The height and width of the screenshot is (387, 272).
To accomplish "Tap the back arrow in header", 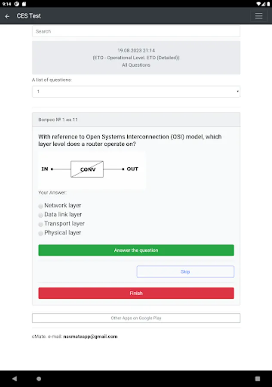I will 7,16.
